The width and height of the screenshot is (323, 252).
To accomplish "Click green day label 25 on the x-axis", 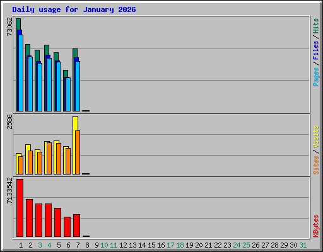I will point(246,245).
